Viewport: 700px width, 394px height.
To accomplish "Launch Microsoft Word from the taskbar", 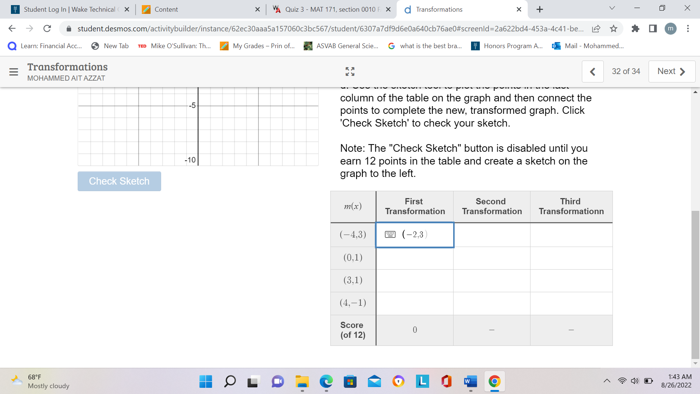I will 470,382.
